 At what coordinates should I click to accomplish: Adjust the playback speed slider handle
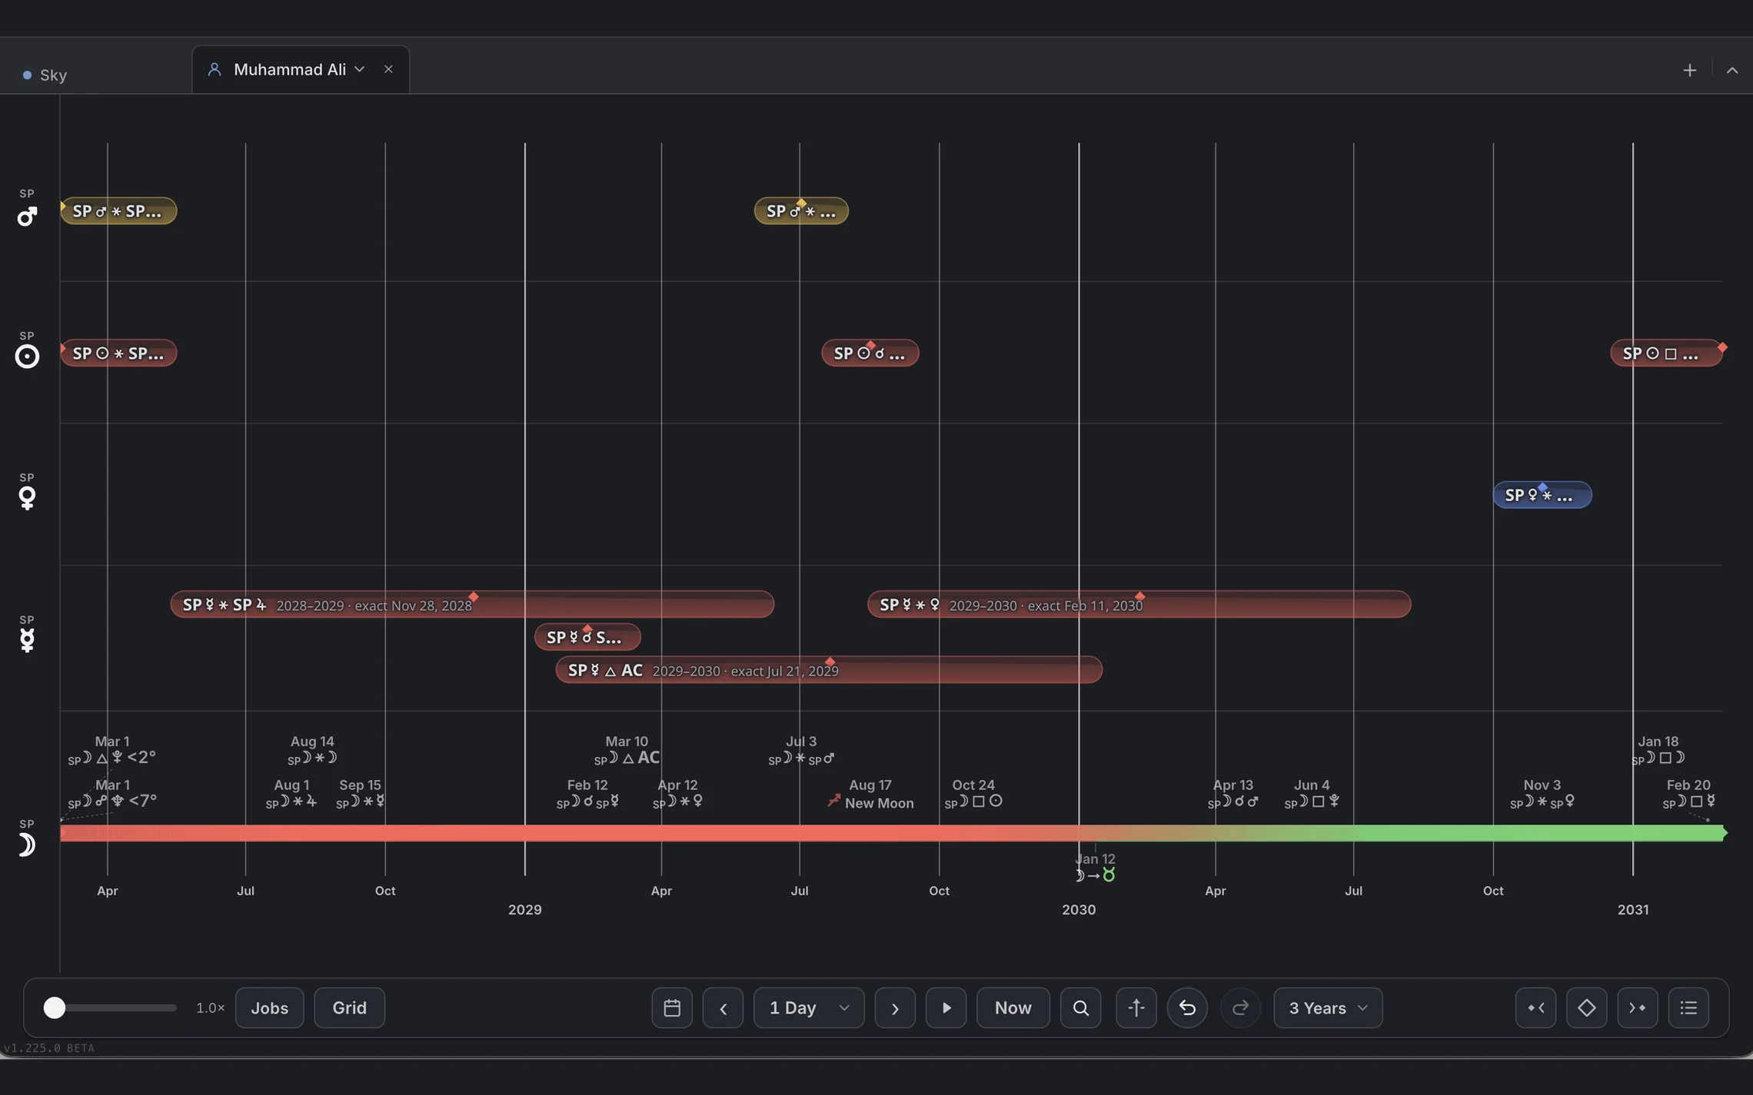[x=54, y=1007]
